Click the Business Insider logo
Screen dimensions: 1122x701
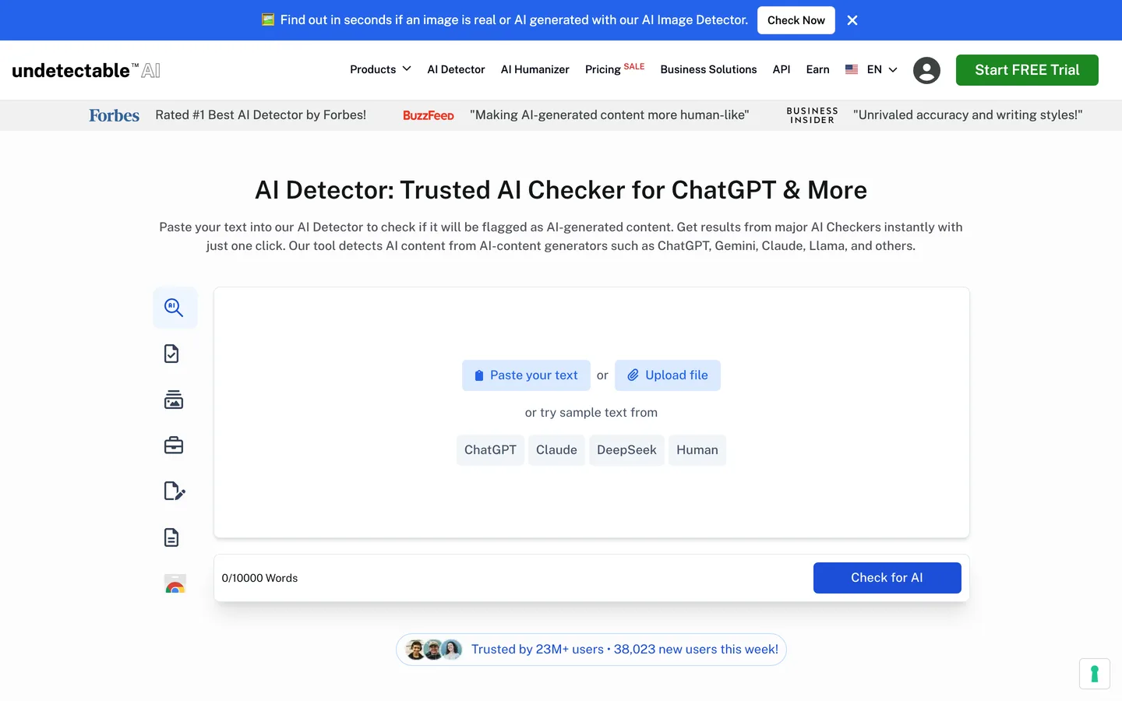pos(812,115)
